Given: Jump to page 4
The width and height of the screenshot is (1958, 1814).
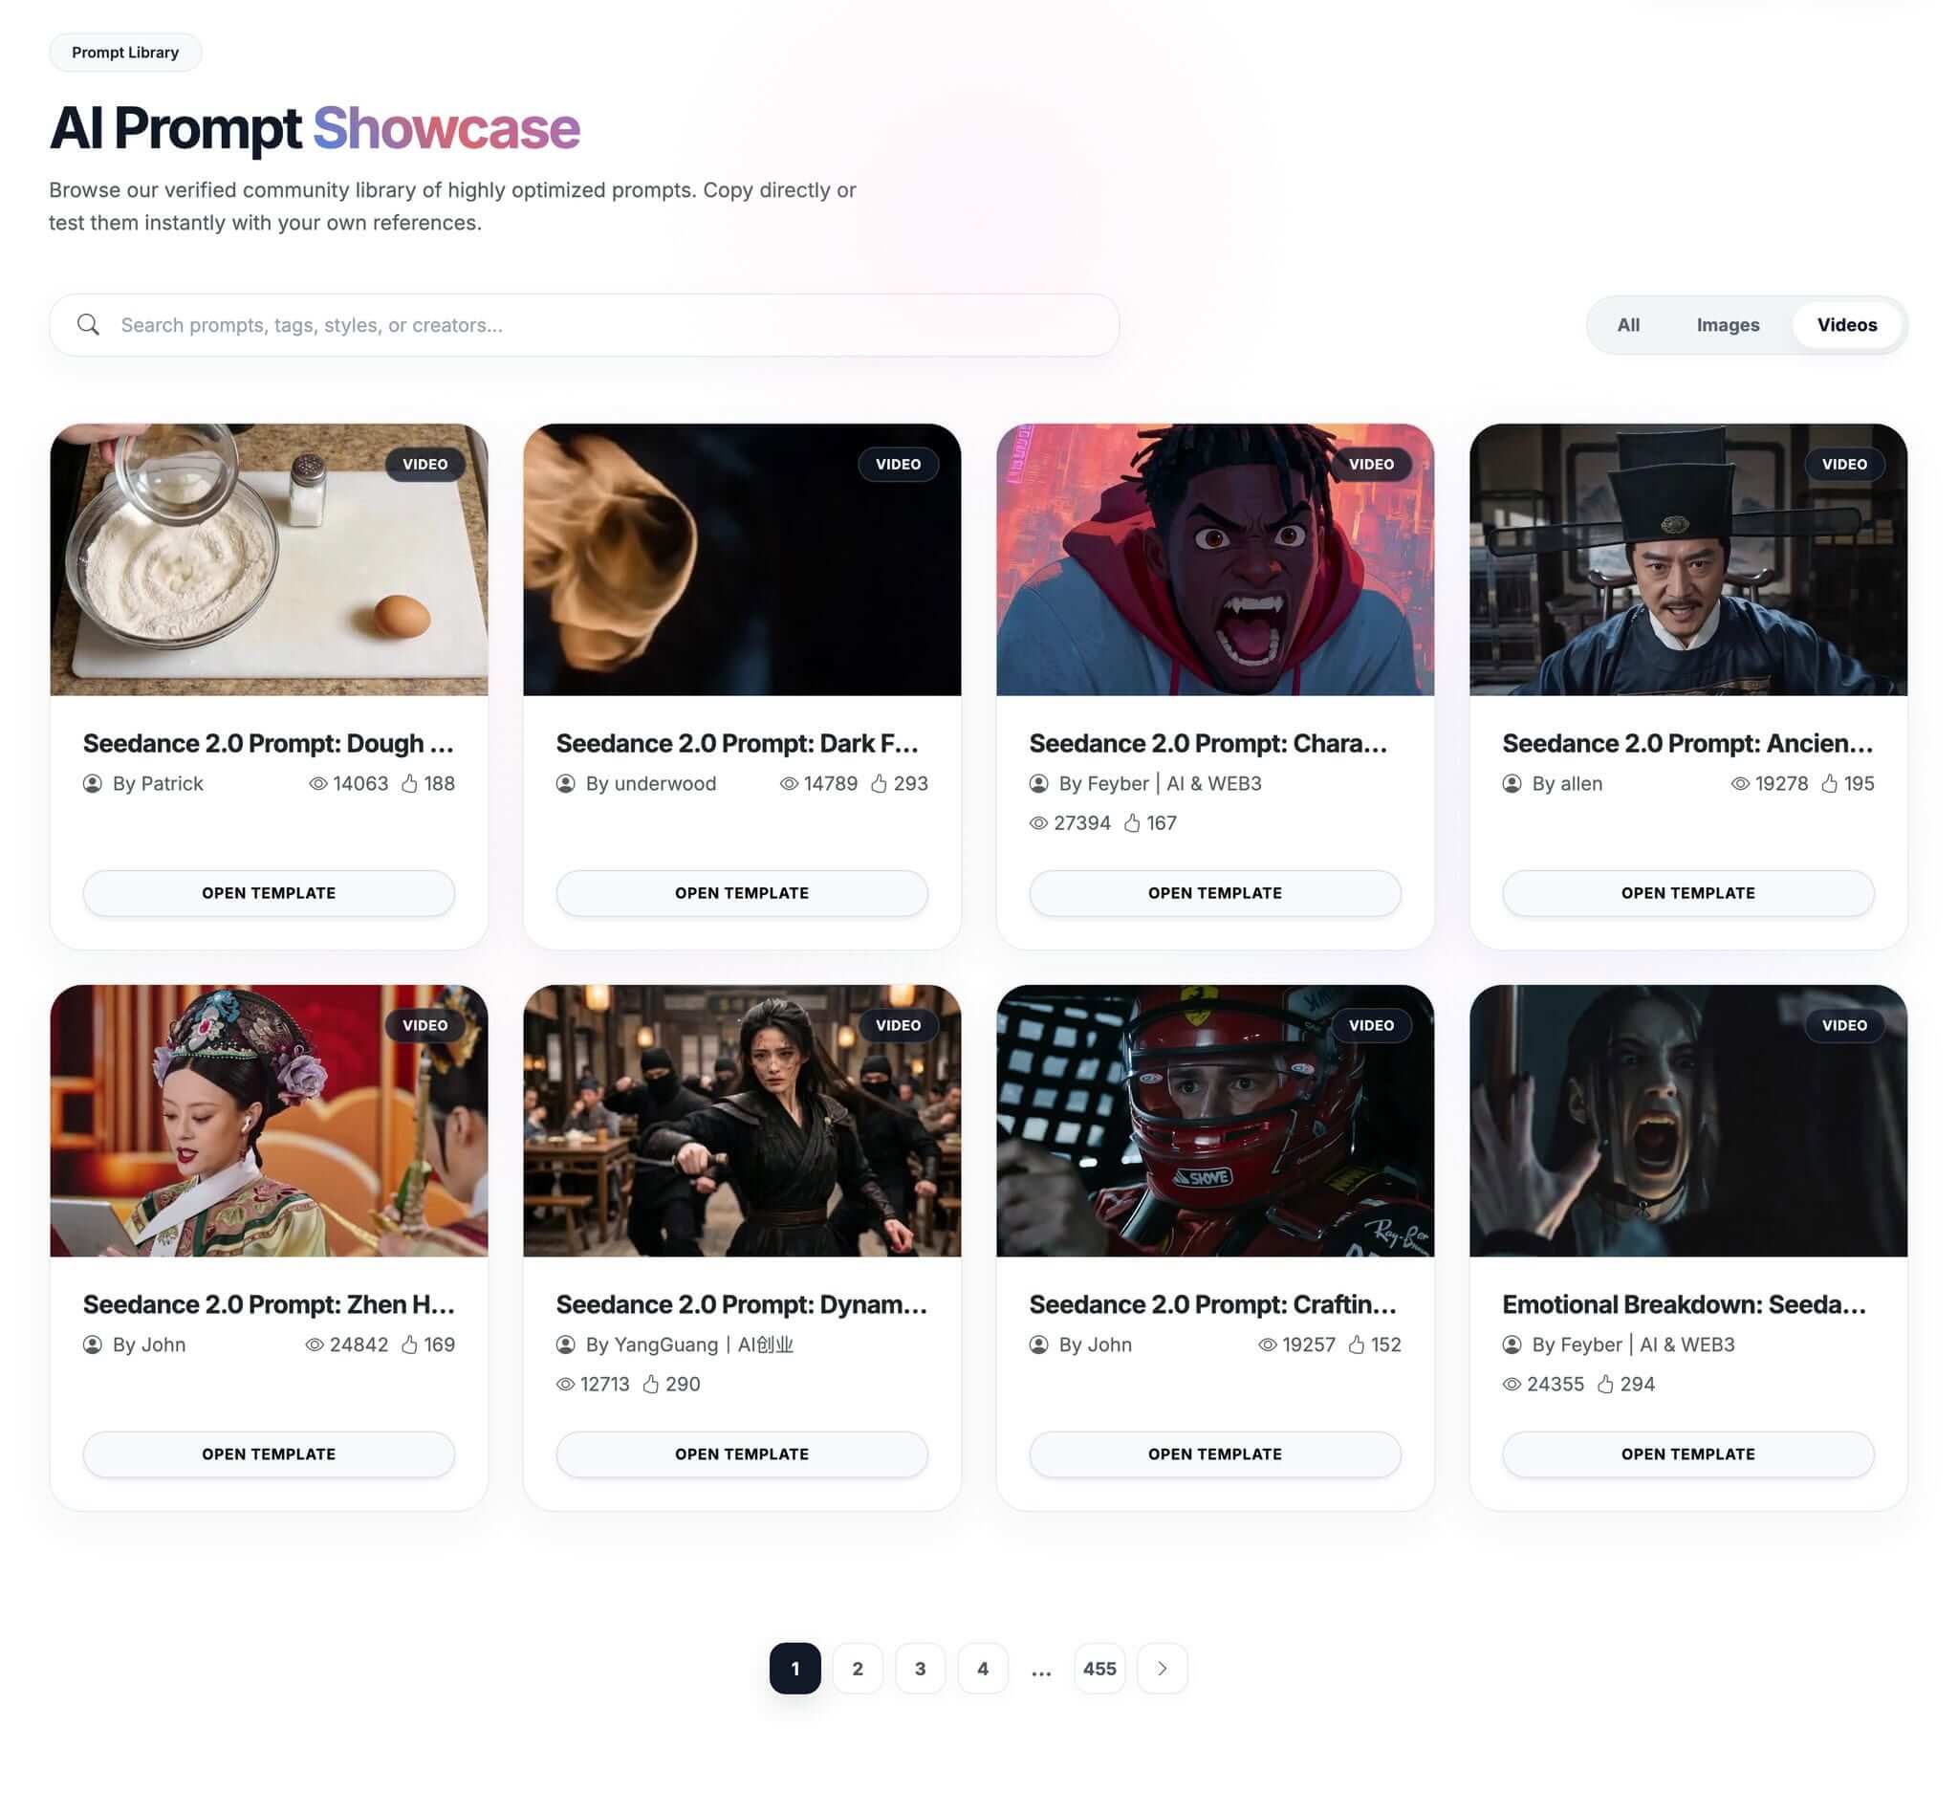Looking at the screenshot, I should (983, 1669).
